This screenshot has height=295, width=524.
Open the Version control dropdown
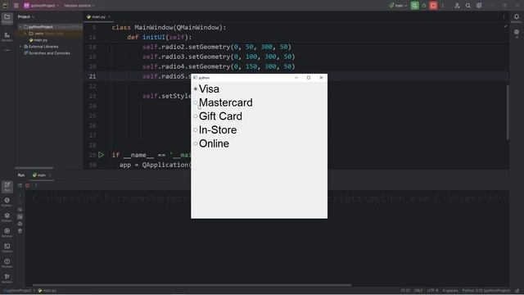pos(79,6)
